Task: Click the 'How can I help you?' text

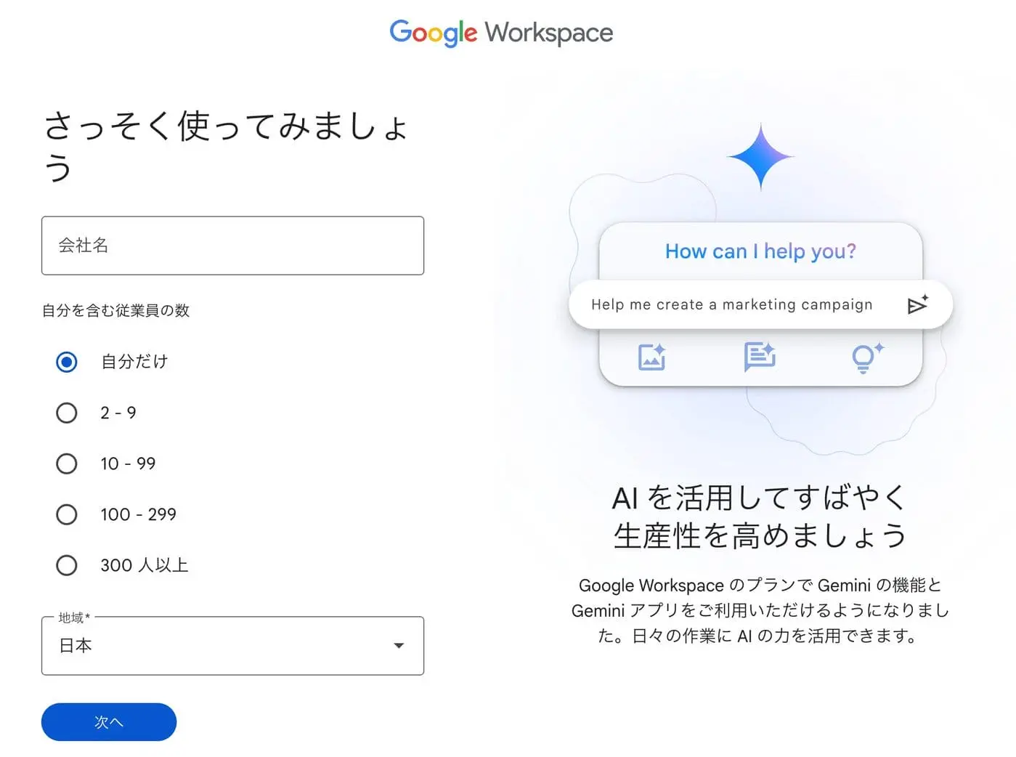Action: pos(760,251)
